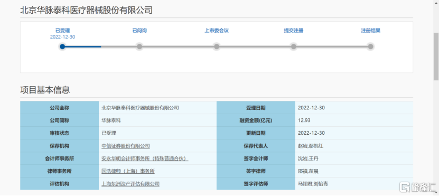Click the 保荐代表人 header cell

[x=256, y=146]
